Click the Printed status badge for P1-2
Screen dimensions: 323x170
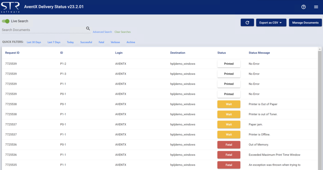click(229, 64)
